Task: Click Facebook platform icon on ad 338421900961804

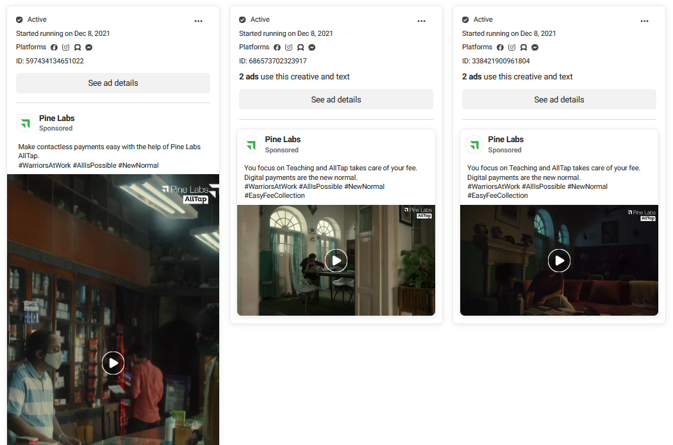Action: click(x=500, y=47)
